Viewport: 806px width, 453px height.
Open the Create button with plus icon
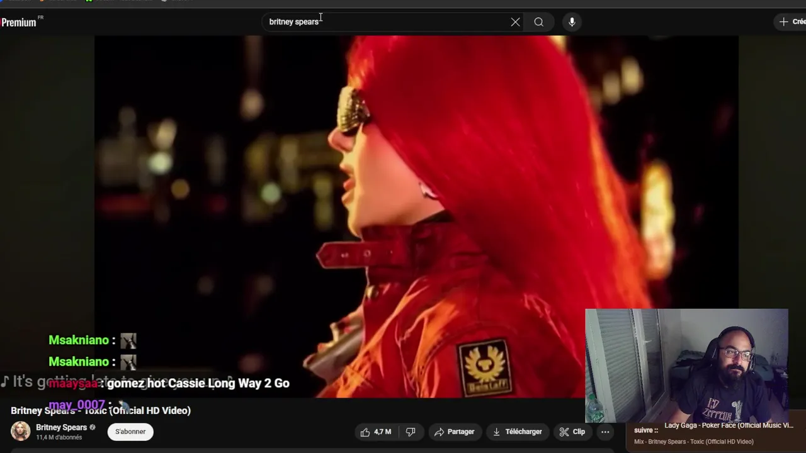point(792,22)
